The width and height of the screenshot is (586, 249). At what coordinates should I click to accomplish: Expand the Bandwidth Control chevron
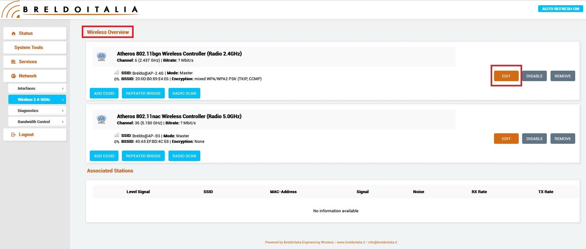pos(63,122)
